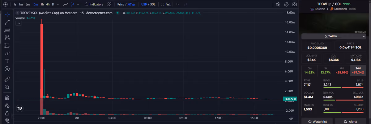Open the Fibonacci retracement tools
The image size is (371, 124).
[x=7, y=30]
